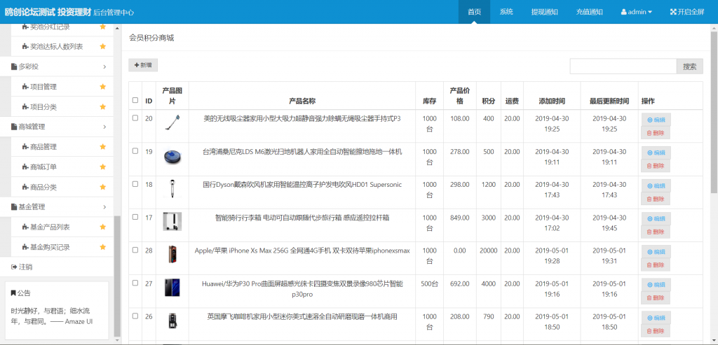Expand the 多彩投 sidebar section
Image resolution: width=718 pixels, height=345 pixels.
click(x=57, y=66)
